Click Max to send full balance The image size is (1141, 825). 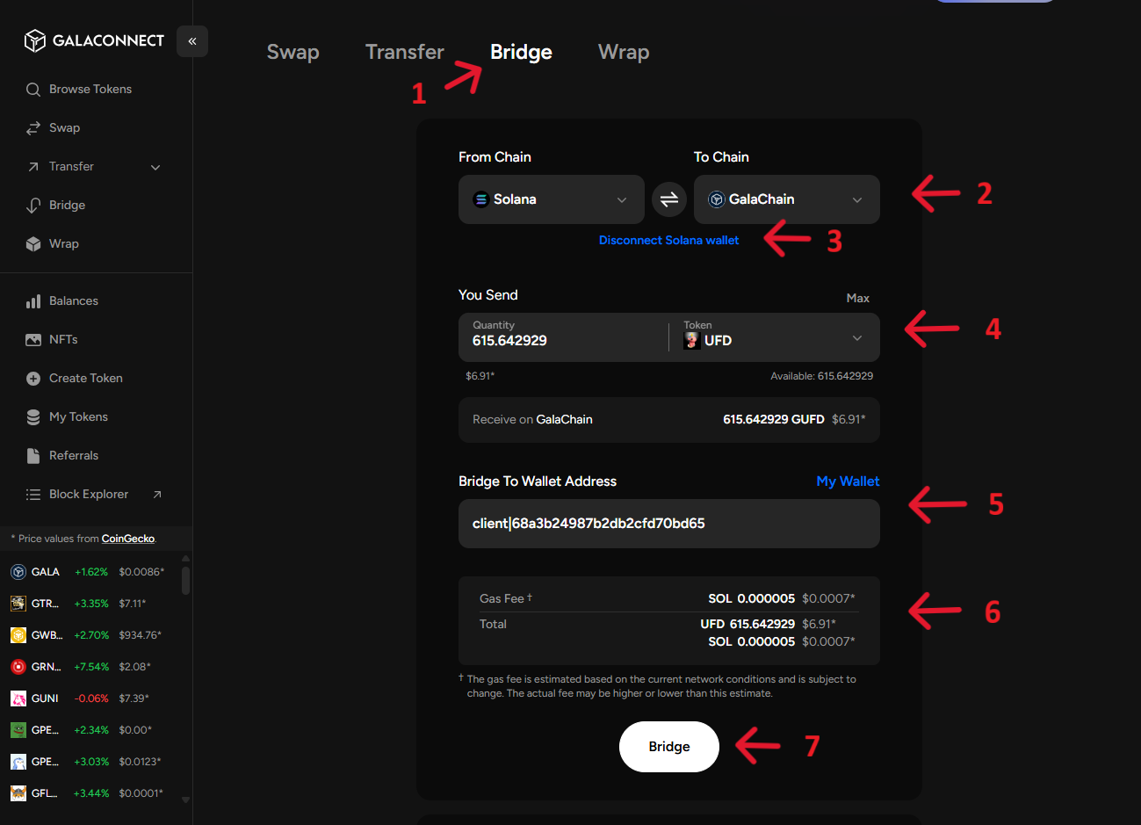pyautogui.click(x=858, y=298)
